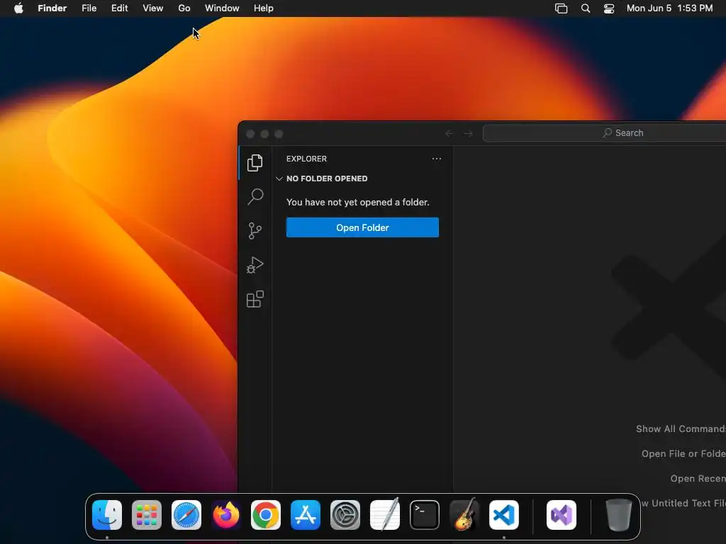Click Open File or Folder hint text
The image size is (726, 544).
683,454
